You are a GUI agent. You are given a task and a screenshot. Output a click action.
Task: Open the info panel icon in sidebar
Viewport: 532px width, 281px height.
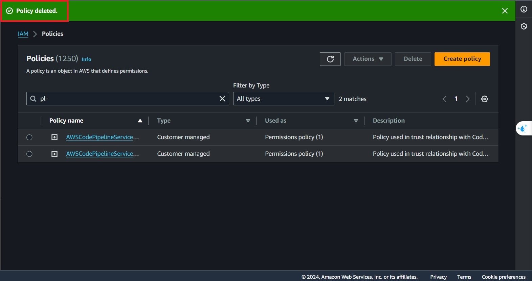coord(524,9)
